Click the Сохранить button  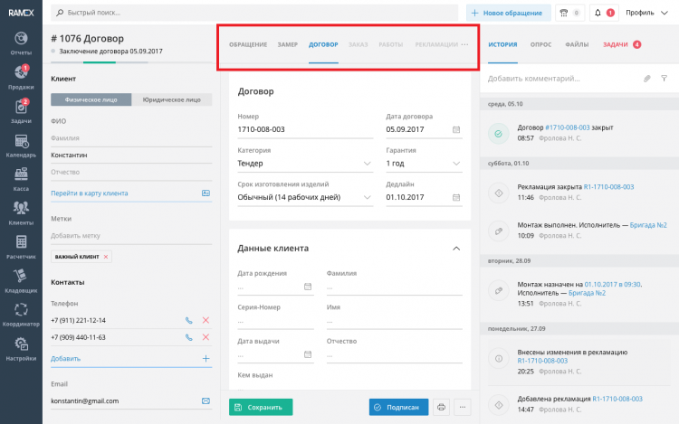pyautogui.click(x=261, y=407)
